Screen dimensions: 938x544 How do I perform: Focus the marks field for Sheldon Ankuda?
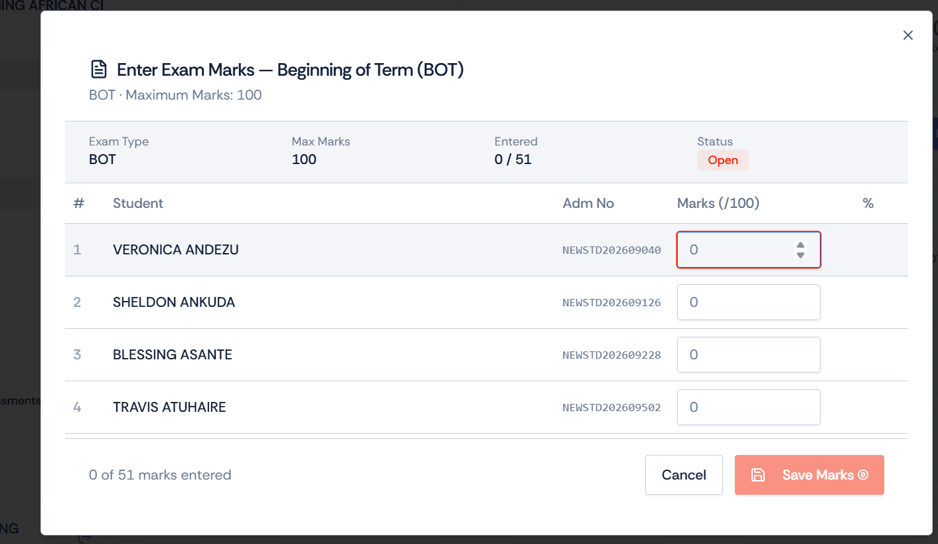click(749, 302)
